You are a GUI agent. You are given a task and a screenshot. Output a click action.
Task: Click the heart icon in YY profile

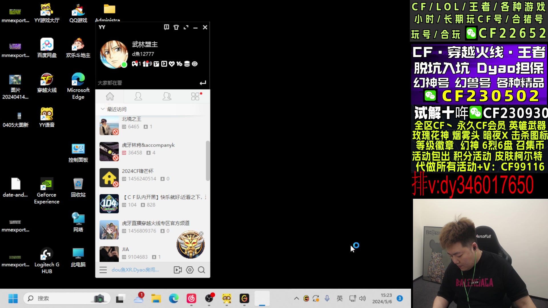(172, 64)
